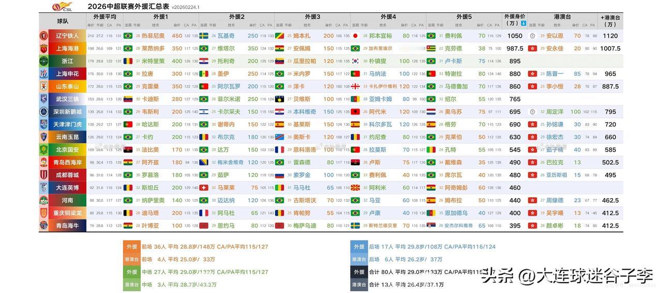This screenshot has height=293, width=662.
Task: Click the 1007.5 total for 上海海港
Action: pyautogui.click(x=610, y=48)
